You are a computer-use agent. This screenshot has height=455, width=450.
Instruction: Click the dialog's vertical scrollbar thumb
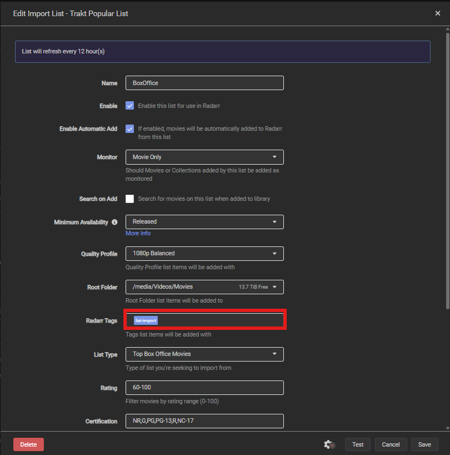pos(448,170)
